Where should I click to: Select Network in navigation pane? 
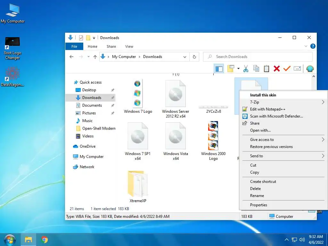87,167
